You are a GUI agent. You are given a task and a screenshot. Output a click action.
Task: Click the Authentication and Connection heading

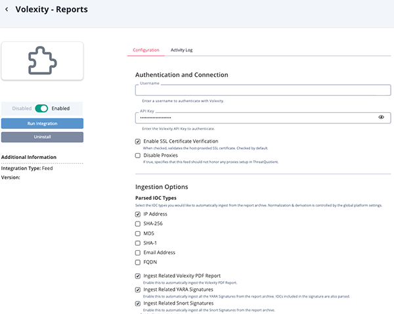point(182,75)
